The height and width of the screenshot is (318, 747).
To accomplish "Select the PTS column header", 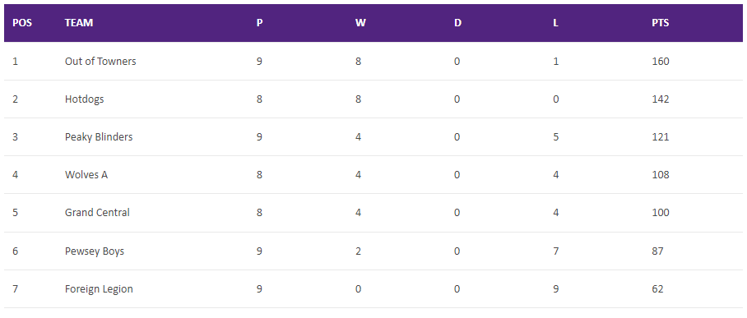I will (661, 23).
